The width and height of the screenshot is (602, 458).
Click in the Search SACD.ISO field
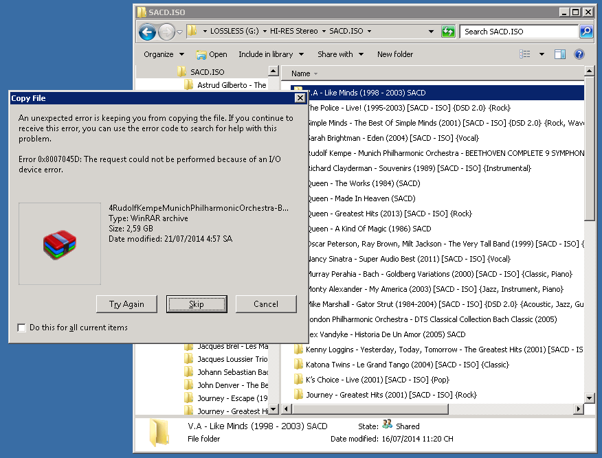tap(519, 32)
